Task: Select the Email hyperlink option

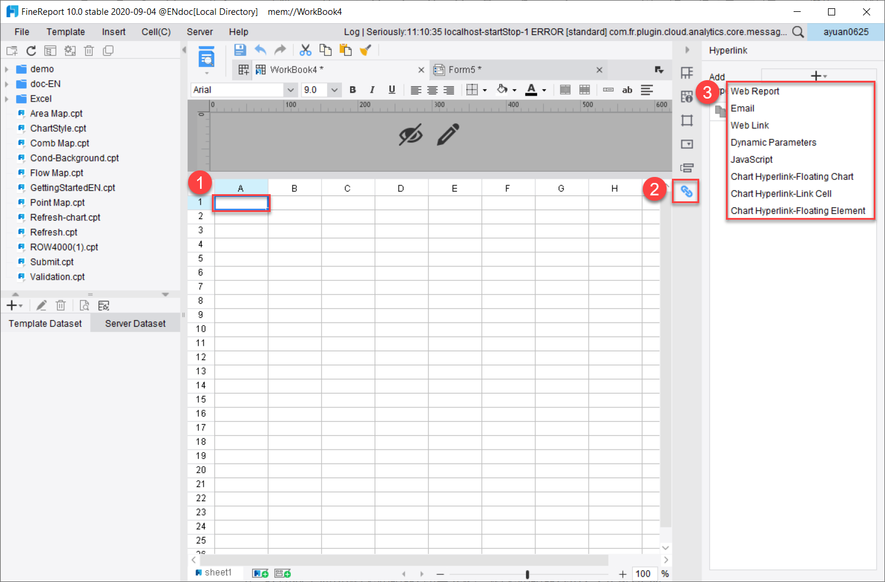Action: coord(743,108)
